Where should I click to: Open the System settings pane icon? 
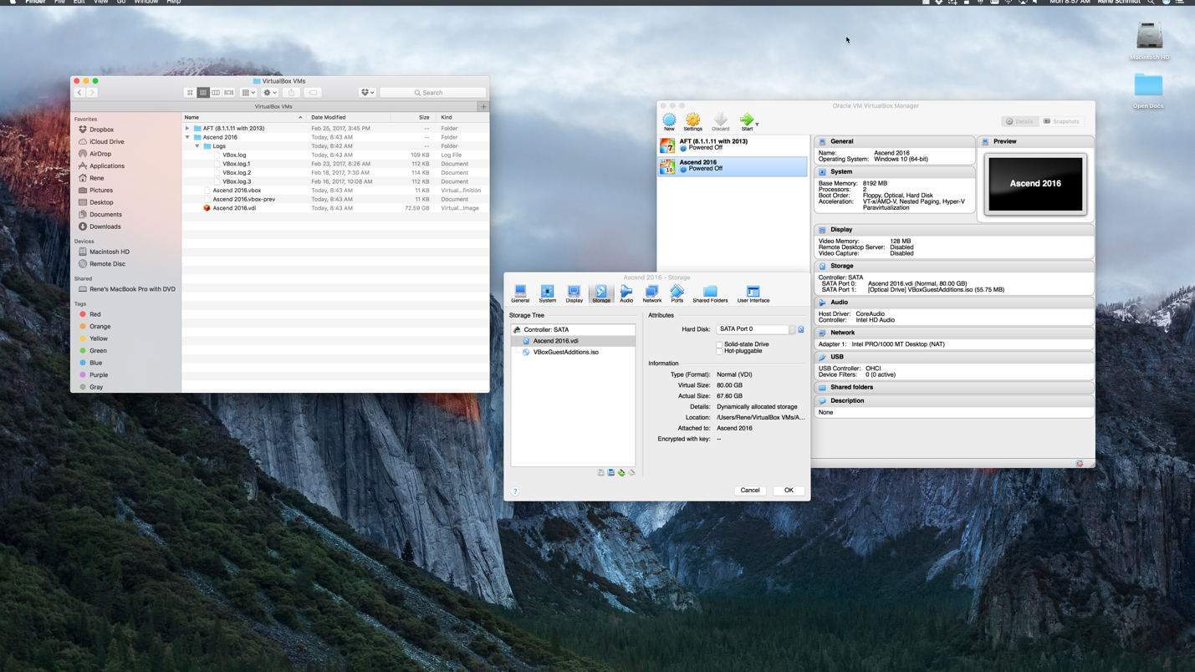pyautogui.click(x=547, y=293)
